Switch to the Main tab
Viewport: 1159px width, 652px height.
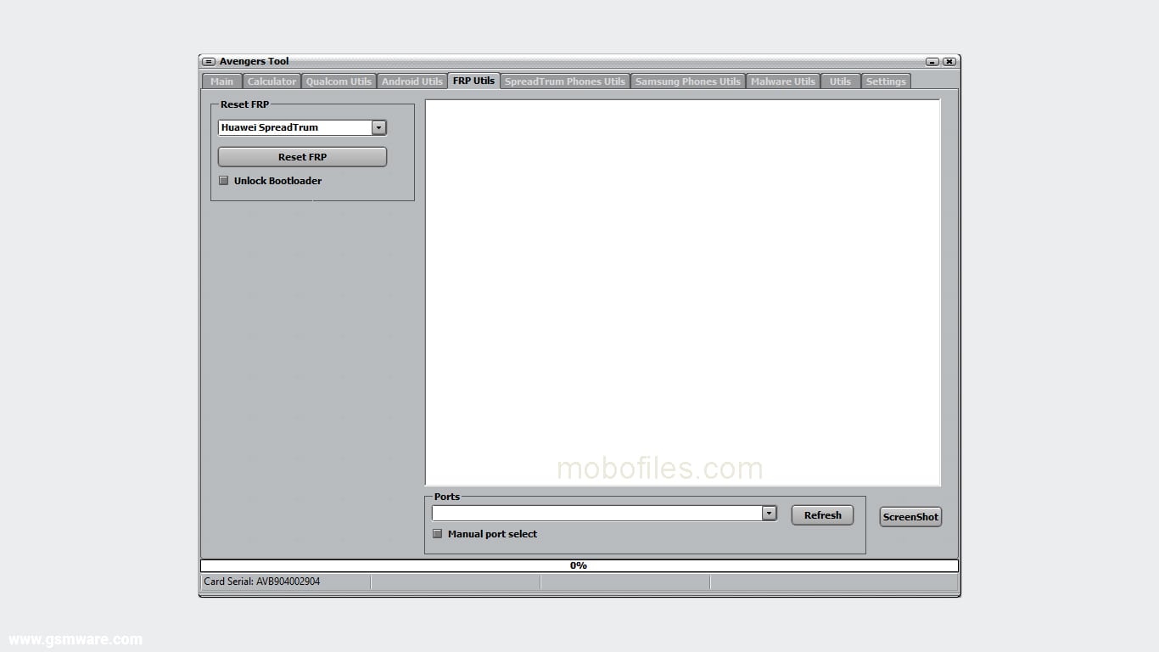[221, 81]
